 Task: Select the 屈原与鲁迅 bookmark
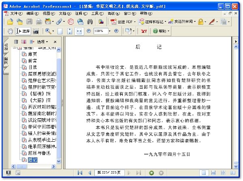pos(39,153)
